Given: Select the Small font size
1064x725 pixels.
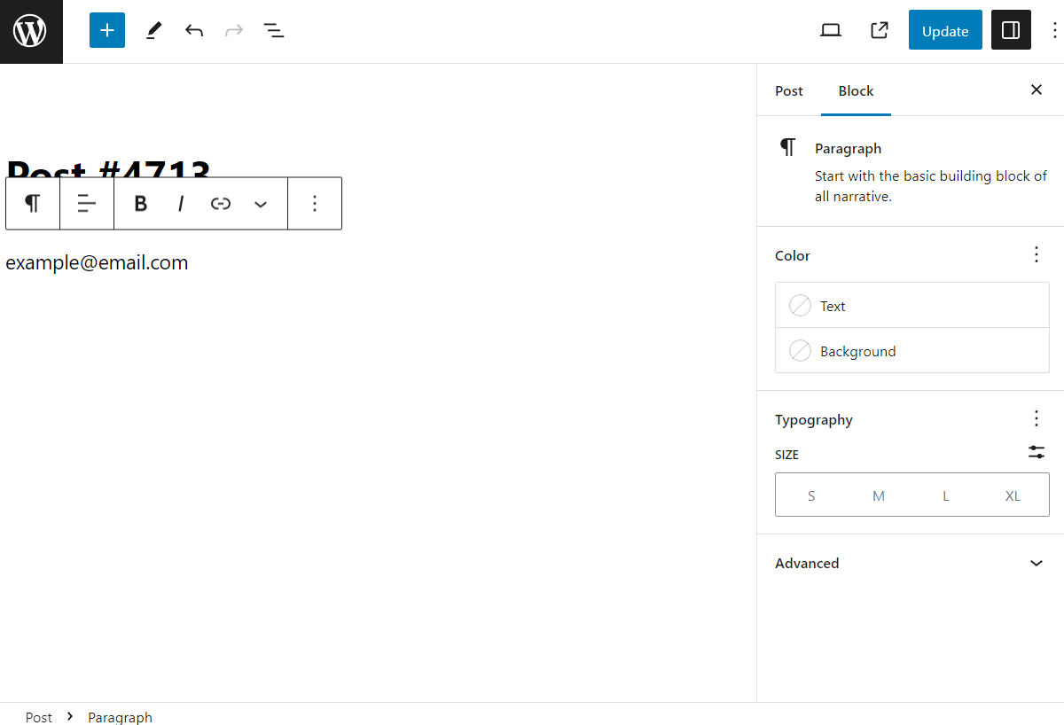Looking at the screenshot, I should pos(810,495).
